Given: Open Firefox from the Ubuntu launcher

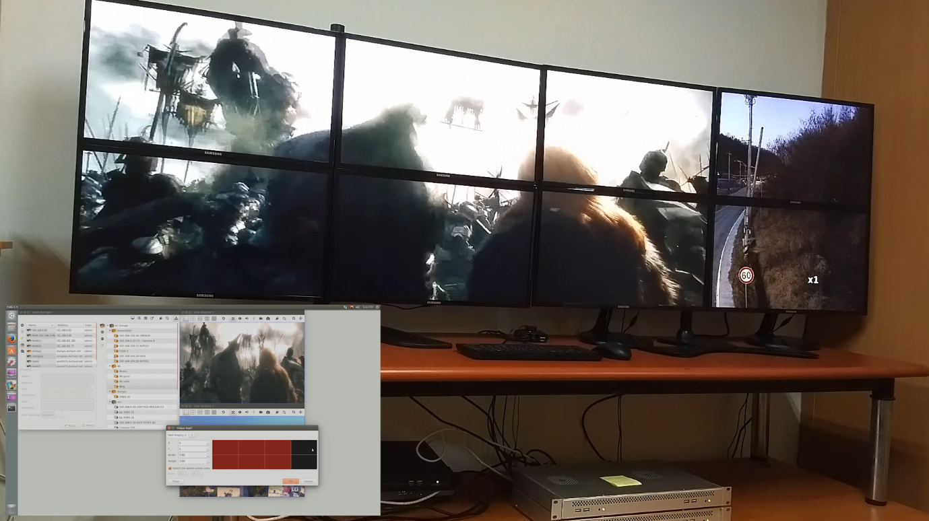Looking at the screenshot, I should pos(11,339).
